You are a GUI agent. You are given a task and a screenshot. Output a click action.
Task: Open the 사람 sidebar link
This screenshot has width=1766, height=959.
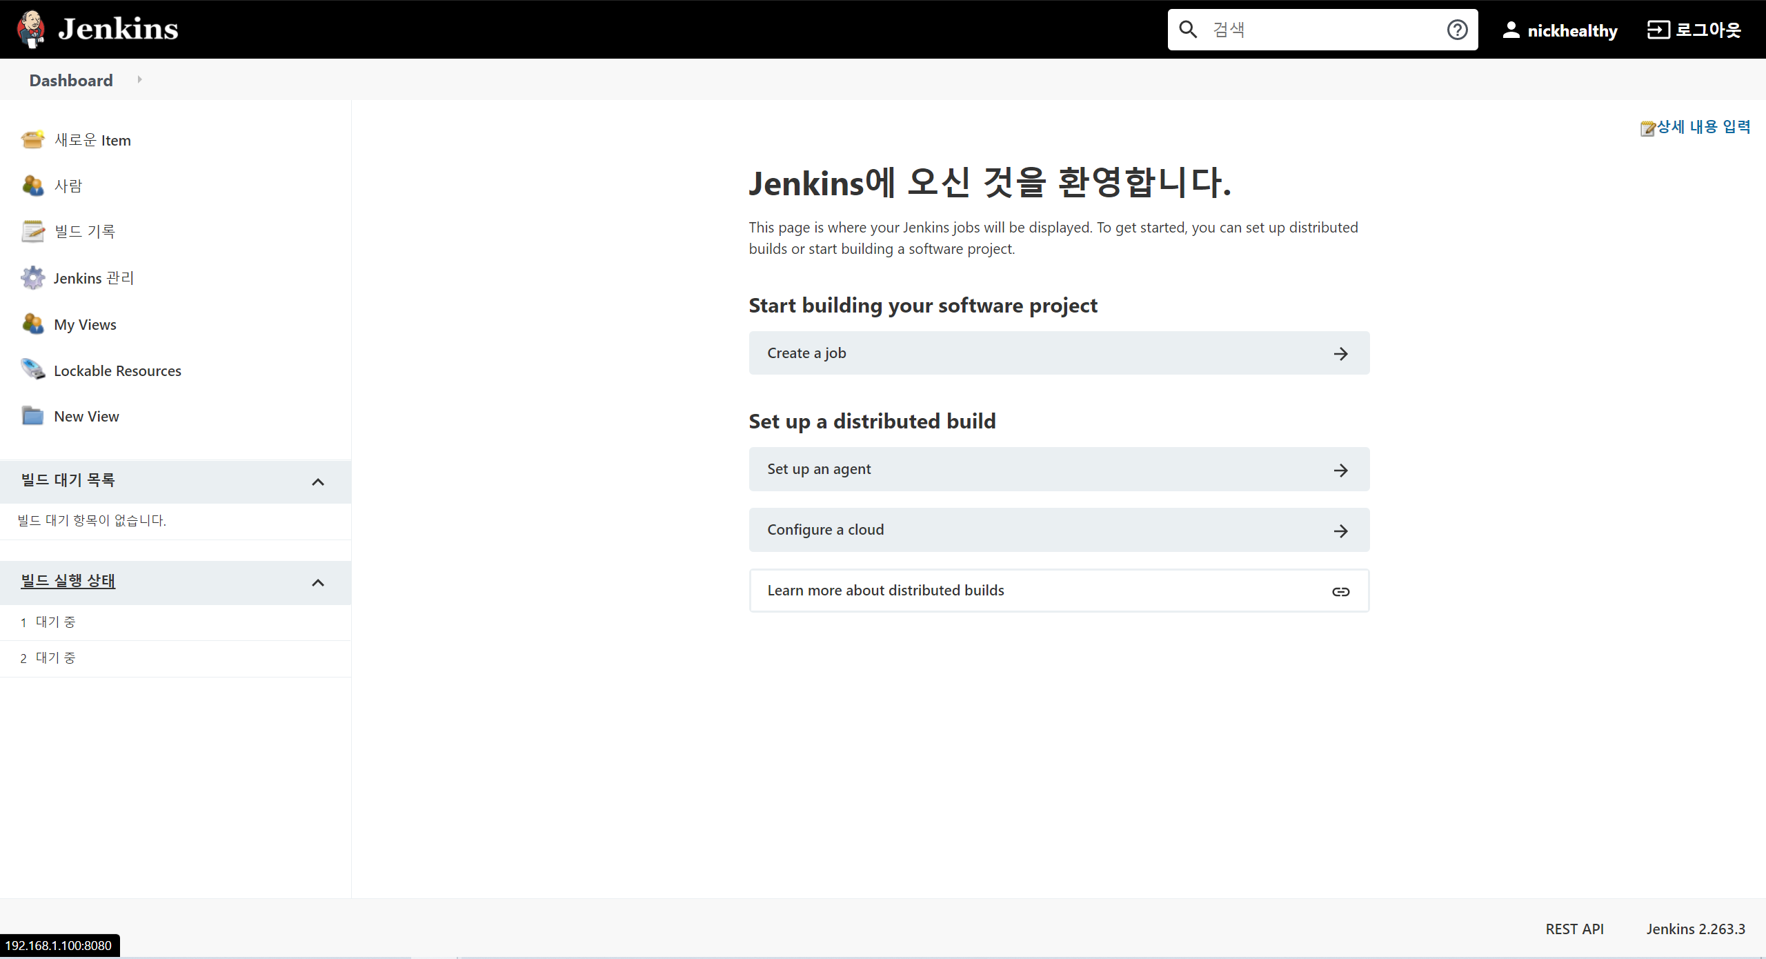click(x=68, y=186)
